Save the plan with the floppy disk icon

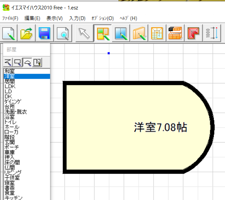(45, 33)
